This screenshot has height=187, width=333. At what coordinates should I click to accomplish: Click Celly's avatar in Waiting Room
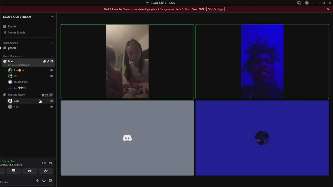(10, 101)
